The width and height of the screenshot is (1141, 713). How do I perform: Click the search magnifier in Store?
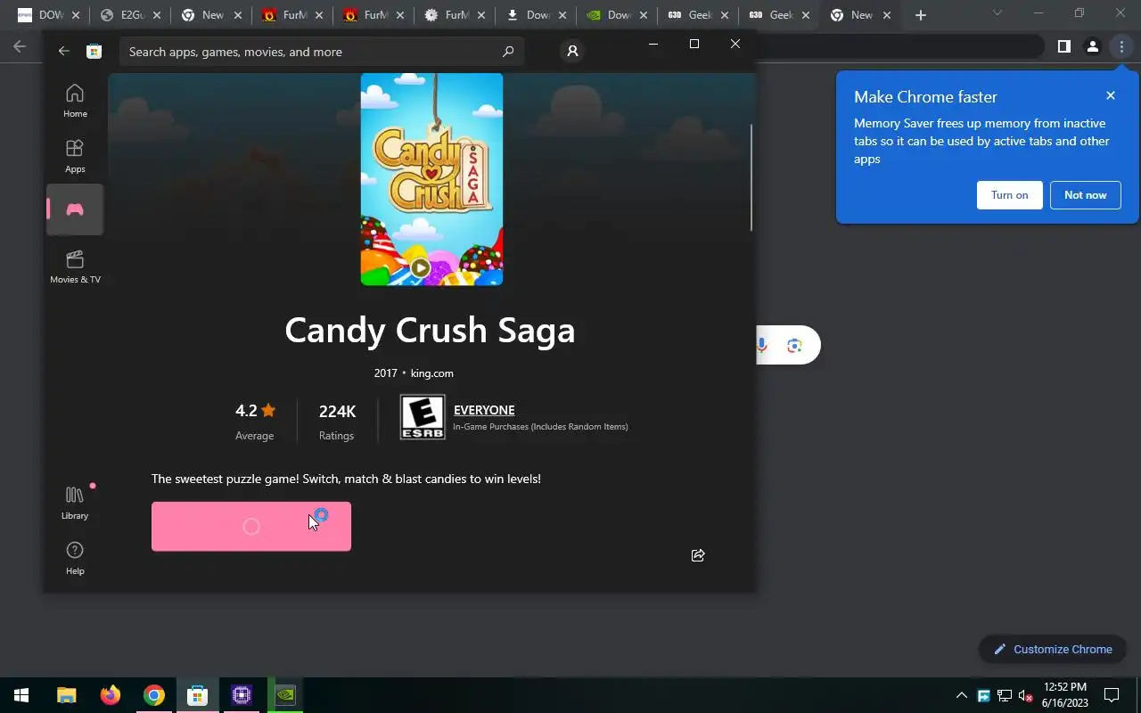point(508,52)
